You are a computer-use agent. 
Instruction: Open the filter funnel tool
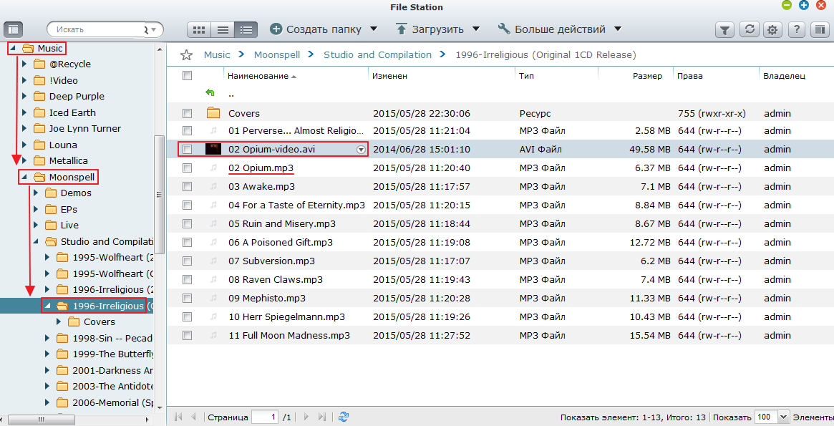(x=724, y=30)
